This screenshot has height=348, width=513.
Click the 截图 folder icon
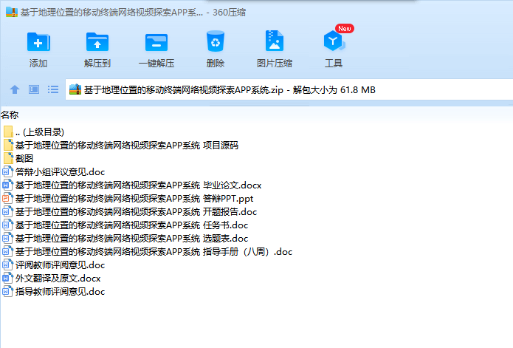click(x=8, y=158)
